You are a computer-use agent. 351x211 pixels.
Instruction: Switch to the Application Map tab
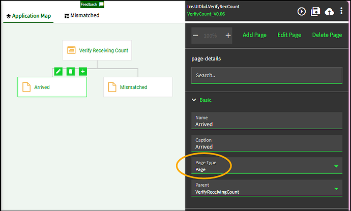(28, 16)
